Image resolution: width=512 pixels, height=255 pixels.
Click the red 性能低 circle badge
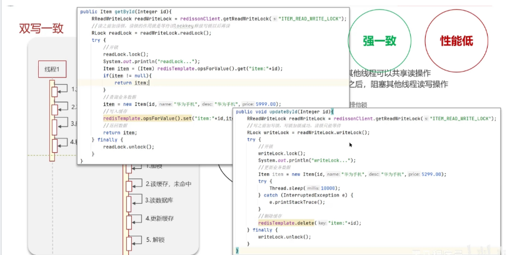click(456, 41)
